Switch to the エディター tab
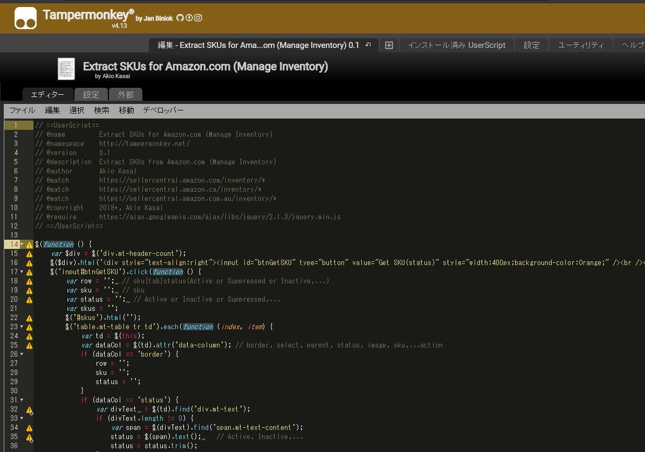Viewport: 645px width, 452px height. coord(47,94)
